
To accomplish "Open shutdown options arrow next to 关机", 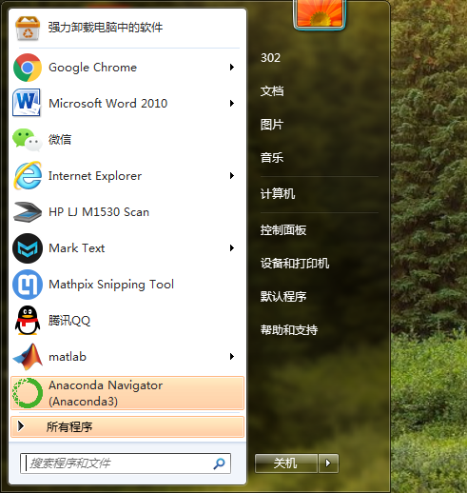I will tap(328, 463).
